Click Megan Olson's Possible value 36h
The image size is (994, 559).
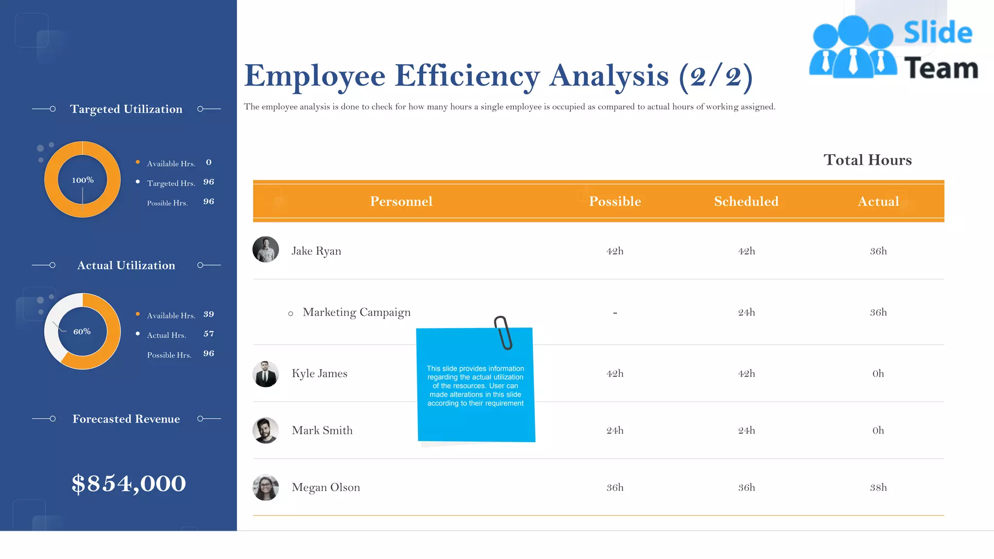(615, 487)
